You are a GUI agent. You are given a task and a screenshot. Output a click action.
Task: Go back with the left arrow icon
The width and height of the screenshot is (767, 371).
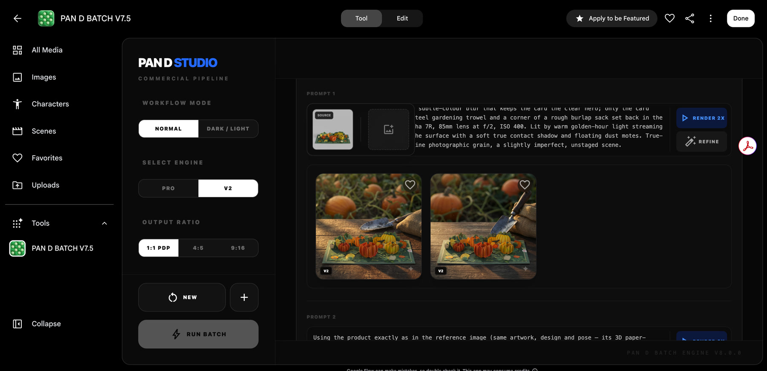pyautogui.click(x=17, y=18)
